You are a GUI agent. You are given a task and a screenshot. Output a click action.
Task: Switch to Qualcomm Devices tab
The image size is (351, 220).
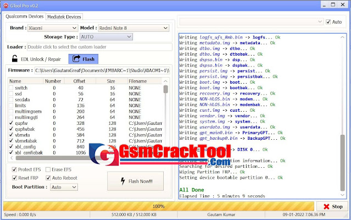tap(24, 16)
